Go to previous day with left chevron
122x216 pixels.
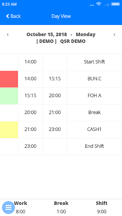click(8, 34)
